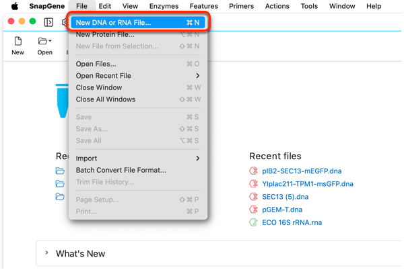Open recent file ECO 16S rRNA.rna
The width and height of the screenshot is (404, 270).
coord(292,222)
